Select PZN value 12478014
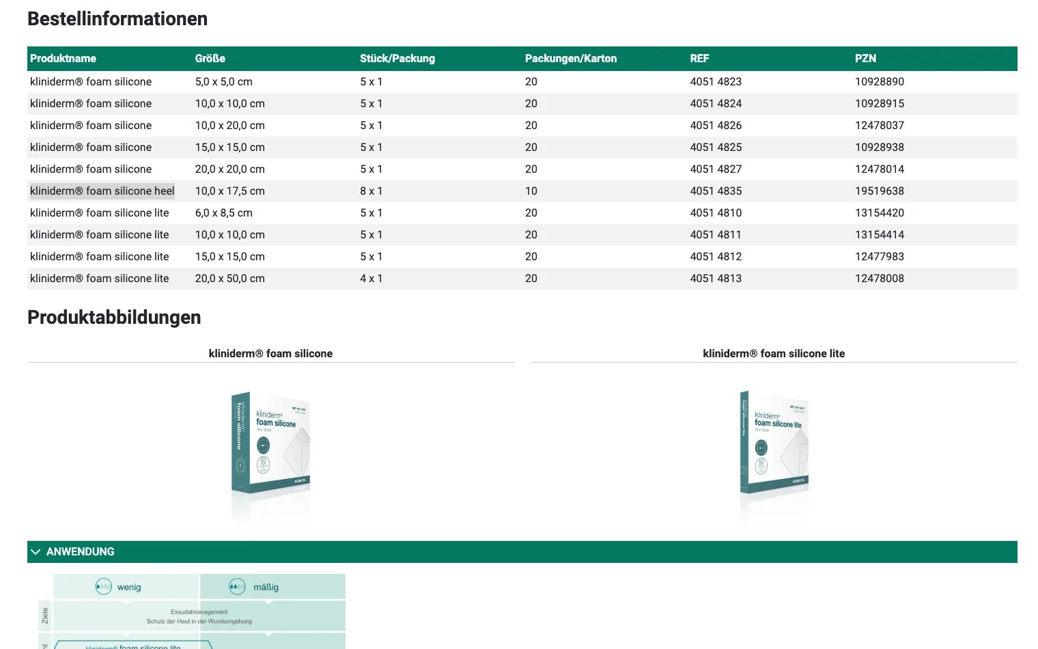 point(880,169)
